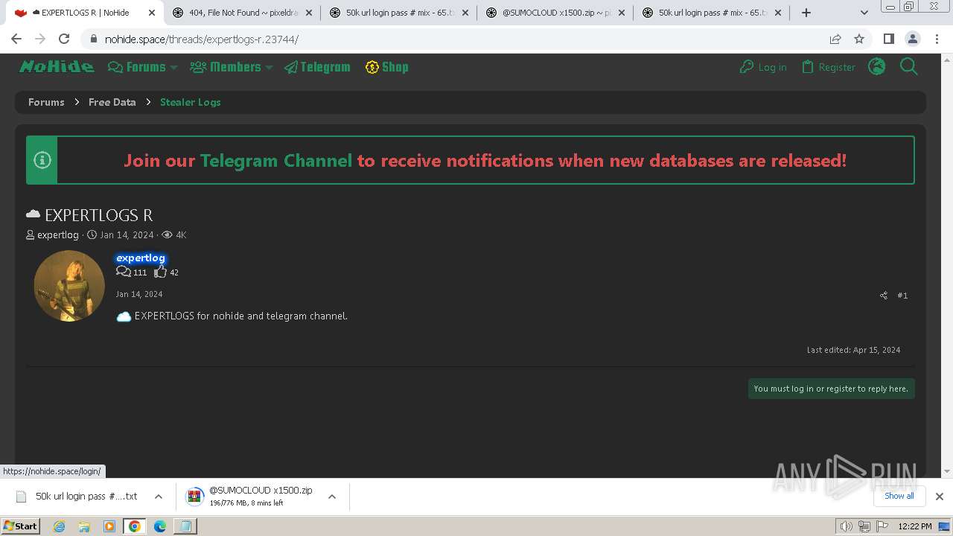The image size is (953, 536).
Task: Close the EXPERTLOGS R tab
Action: (x=152, y=13)
